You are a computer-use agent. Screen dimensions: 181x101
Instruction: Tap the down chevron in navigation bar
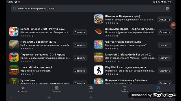click(11, 98)
